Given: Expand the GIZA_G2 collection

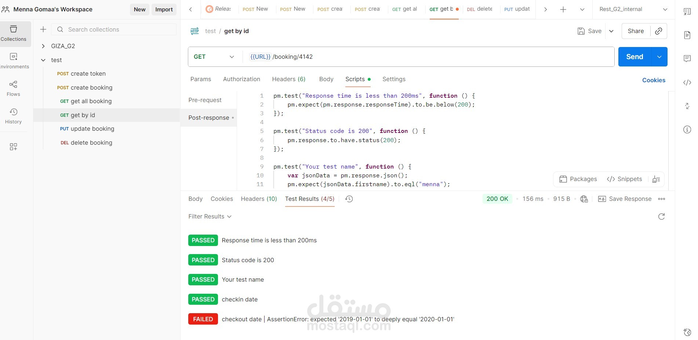Looking at the screenshot, I should tap(43, 46).
